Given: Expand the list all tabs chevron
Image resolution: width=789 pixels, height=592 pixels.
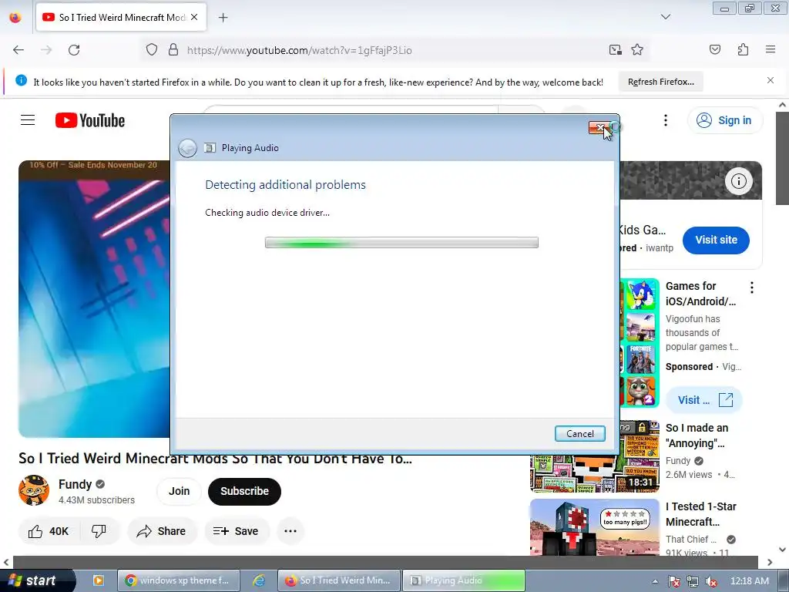Looking at the screenshot, I should pyautogui.click(x=666, y=17).
